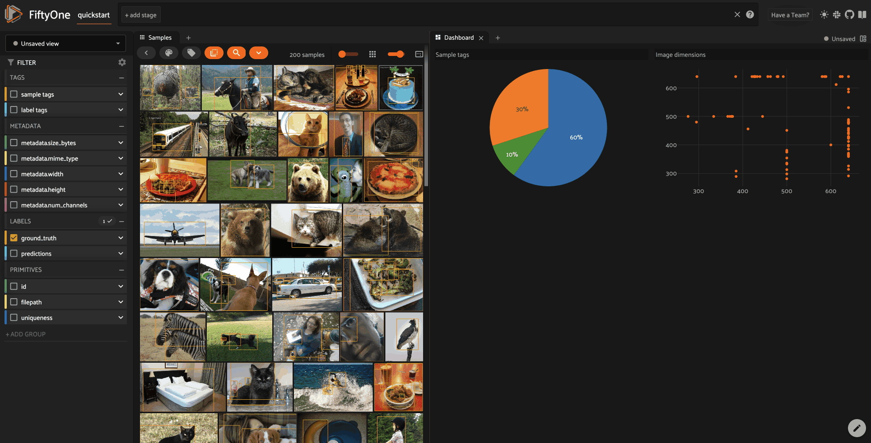Image resolution: width=871 pixels, height=443 pixels.
Task: Add a new panel next to Dashboard tab
Action: pyautogui.click(x=498, y=38)
